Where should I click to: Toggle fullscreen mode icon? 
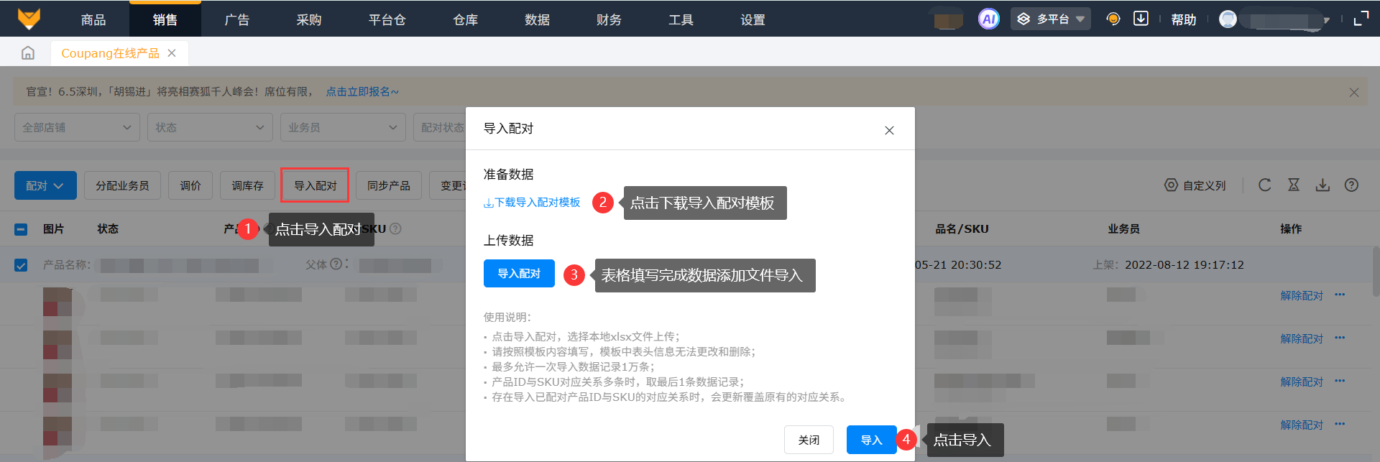point(1361,19)
